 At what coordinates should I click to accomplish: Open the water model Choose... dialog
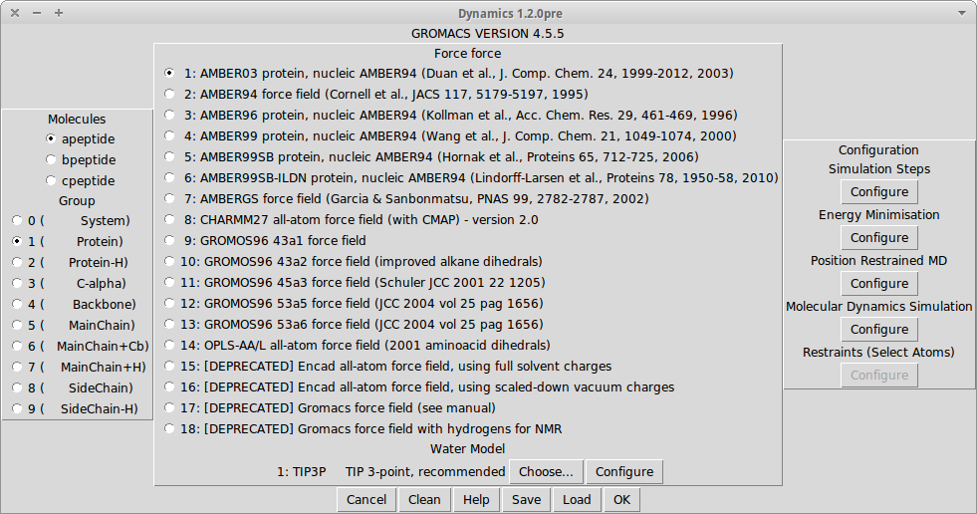pyautogui.click(x=546, y=472)
